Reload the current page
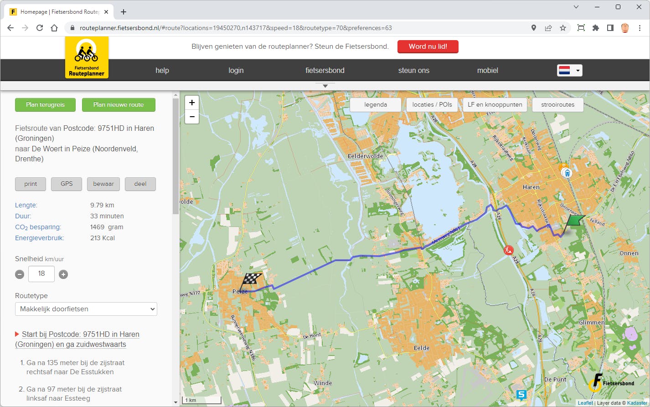The image size is (650, 407). click(40, 28)
